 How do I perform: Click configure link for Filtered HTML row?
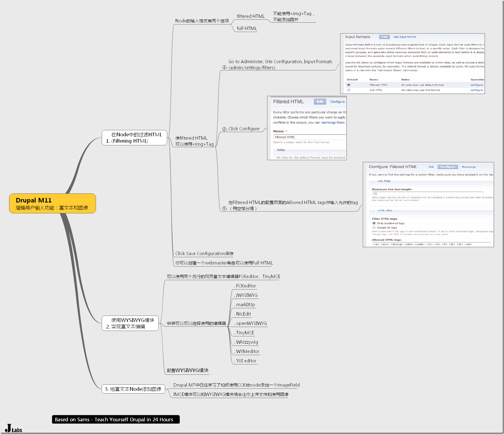click(477, 85)
